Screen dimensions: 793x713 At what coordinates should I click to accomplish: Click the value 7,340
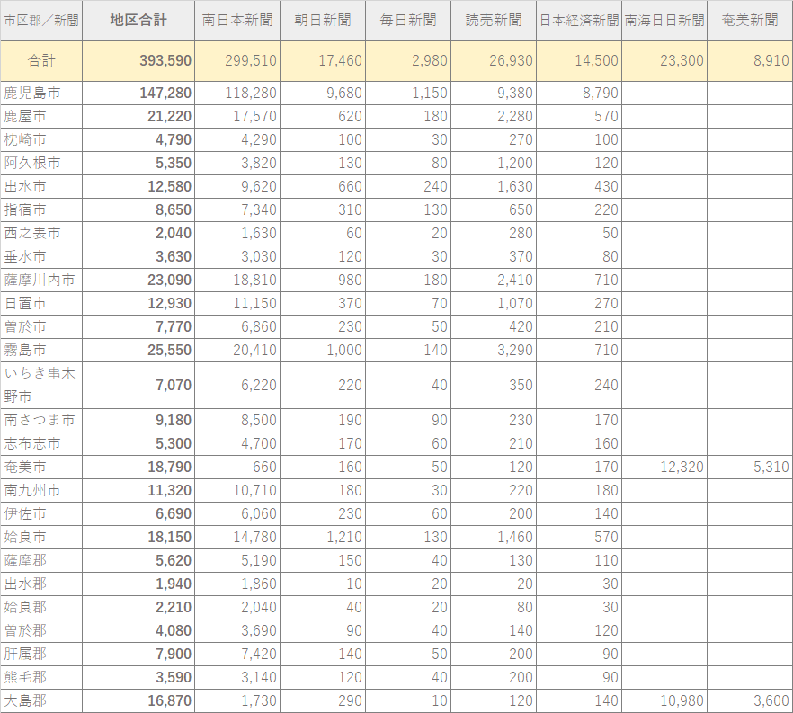tap(259, 209)
